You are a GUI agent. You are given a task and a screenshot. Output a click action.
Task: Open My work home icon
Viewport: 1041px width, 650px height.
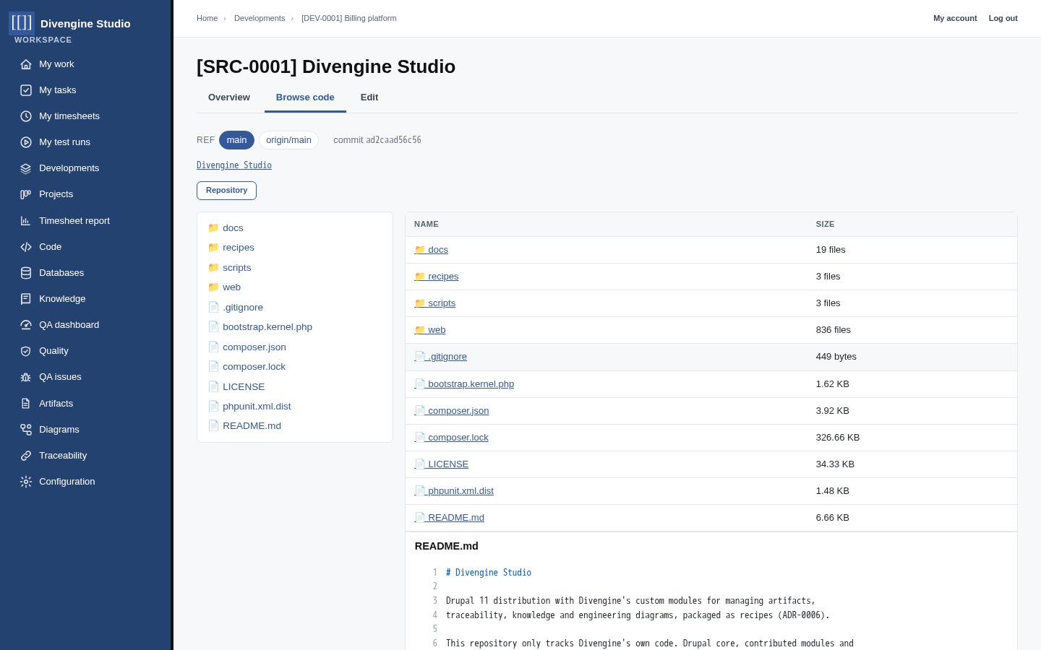pos(26,64)
